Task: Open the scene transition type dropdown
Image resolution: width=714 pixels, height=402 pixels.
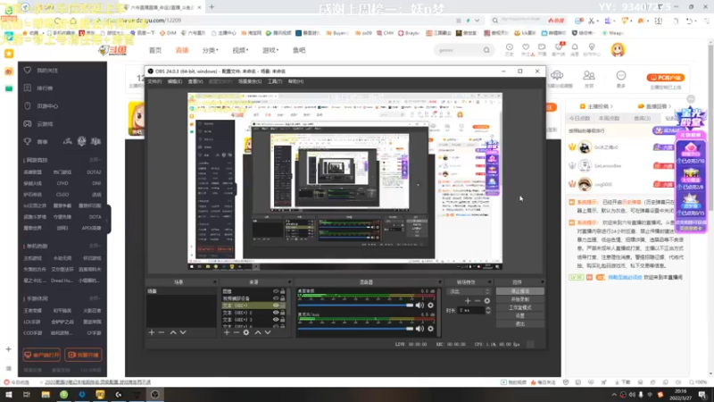Action: [x=469, y=291]
